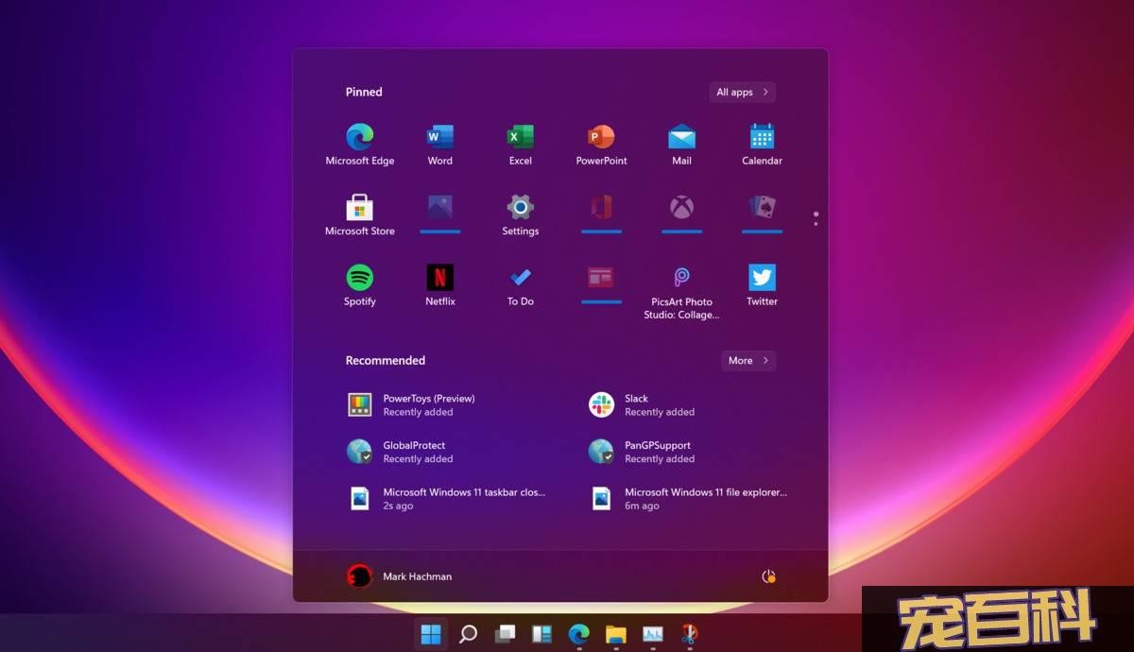Launch Slack from Recommended

pyautogui.click(x=636, y=404)
